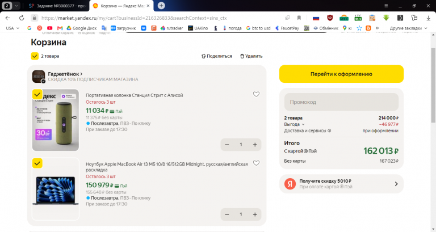This screenshot has width=436, height=232.
Task: Click Поделиться to share the cart
Action: (216, 56)
